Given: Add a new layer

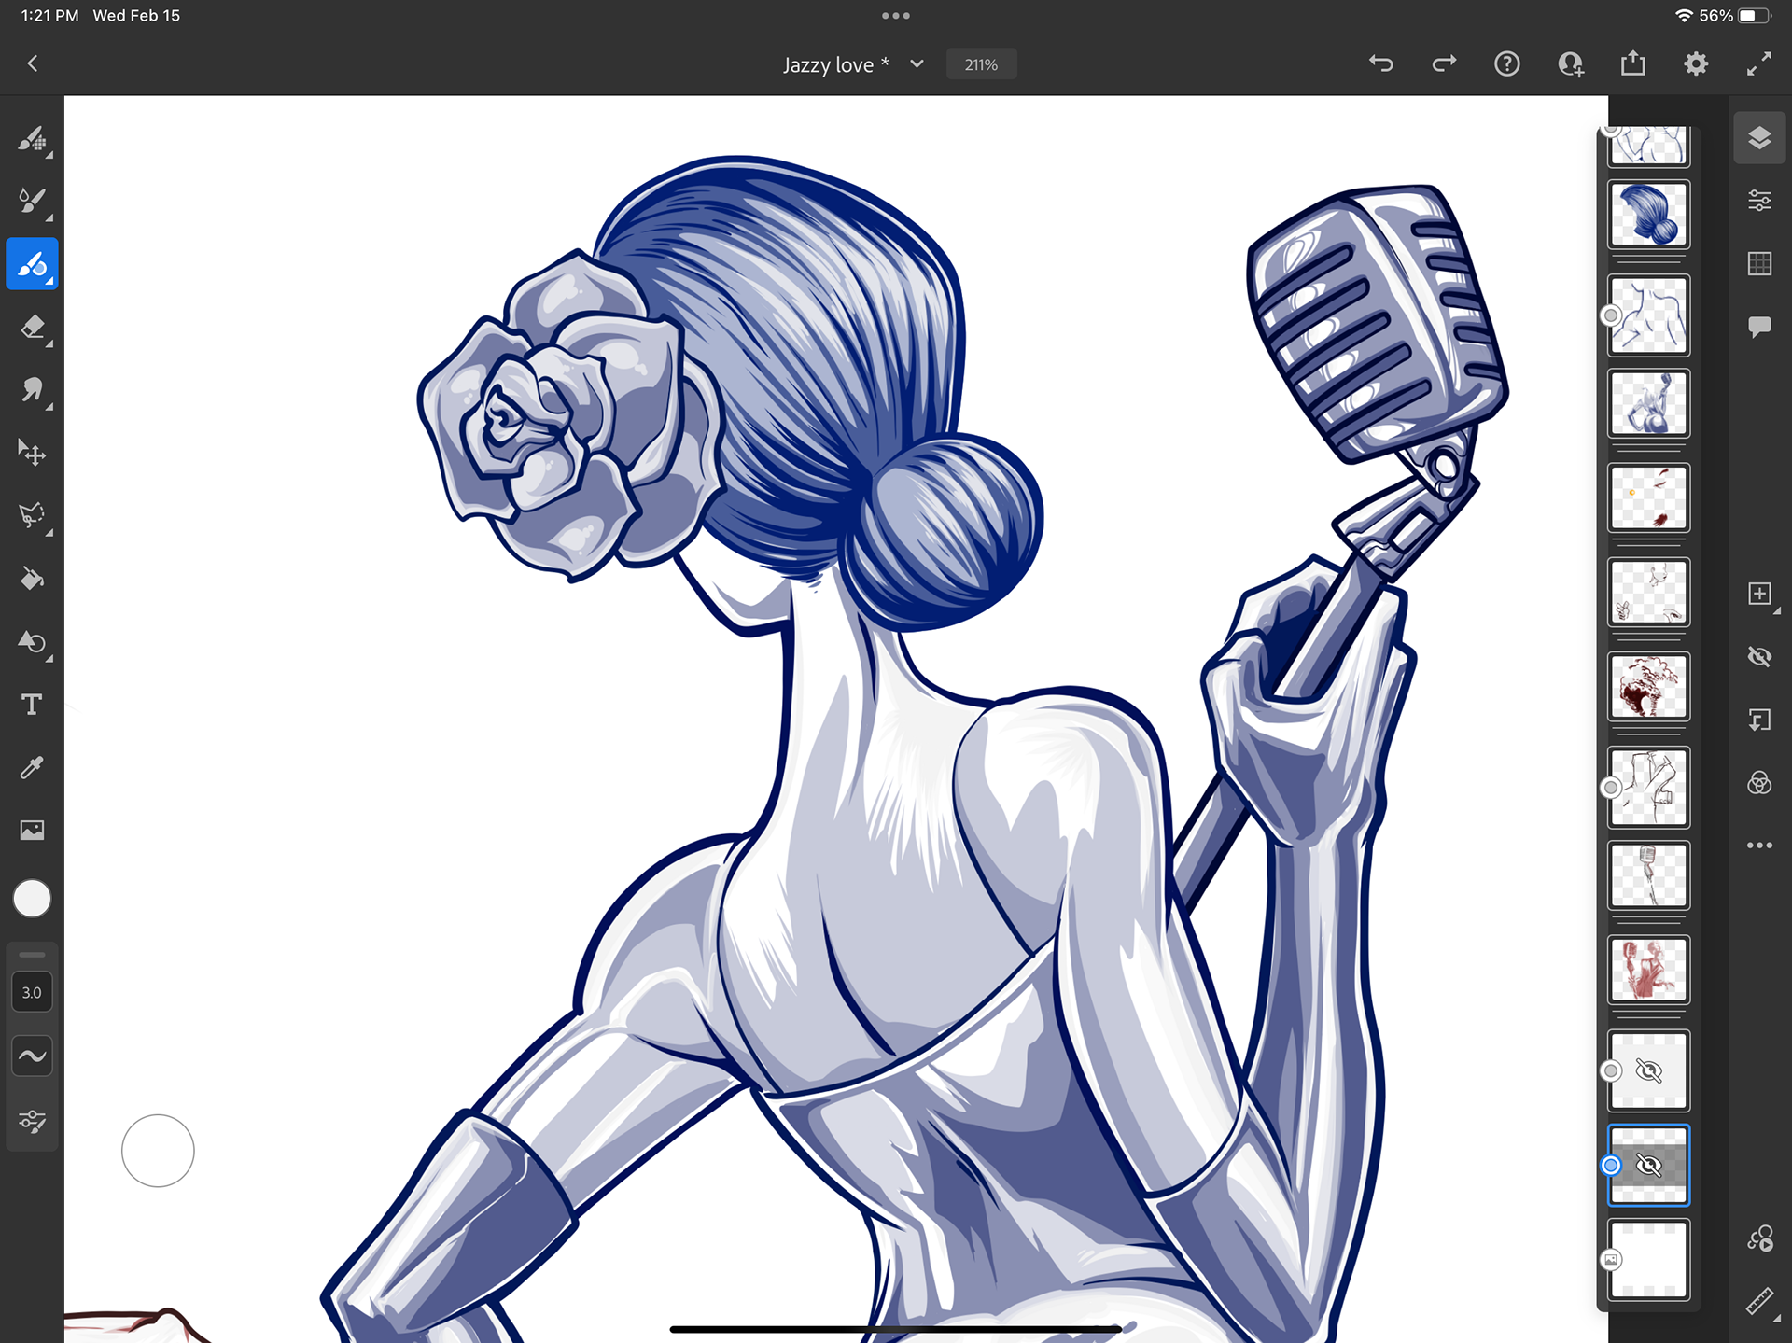Looking at the screenshot, I should [x=1759, y=595].
